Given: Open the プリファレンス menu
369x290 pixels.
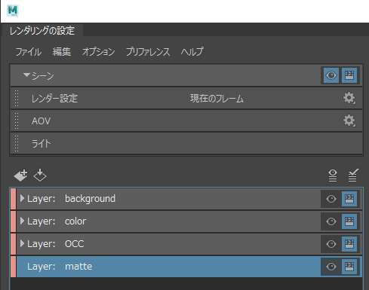Looking at the screenshot, I should tap(148, 52).
